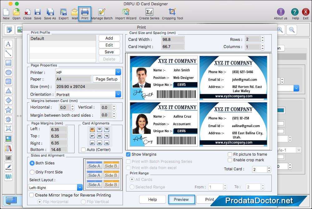Click the Exit toolbar icon
Viewport: 312px width, 209px height.
coord(306,14)
